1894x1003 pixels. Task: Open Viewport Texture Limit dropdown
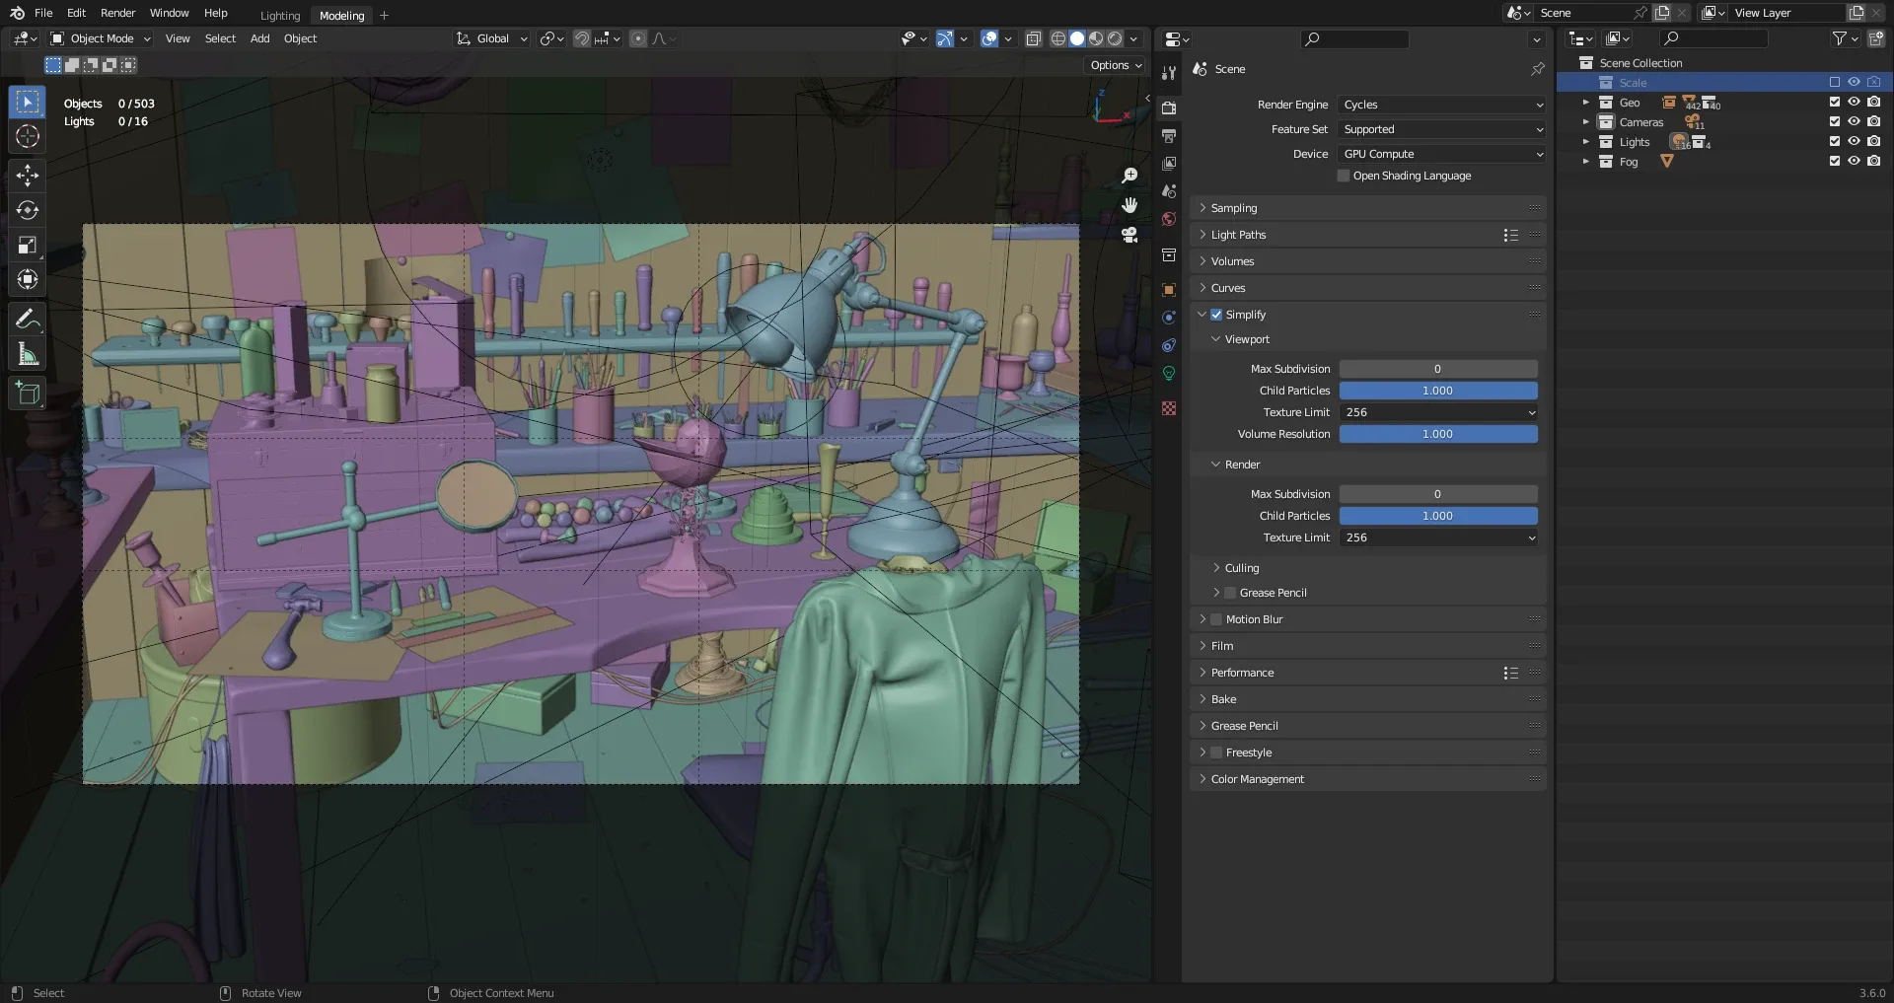tap(1438, 412)
